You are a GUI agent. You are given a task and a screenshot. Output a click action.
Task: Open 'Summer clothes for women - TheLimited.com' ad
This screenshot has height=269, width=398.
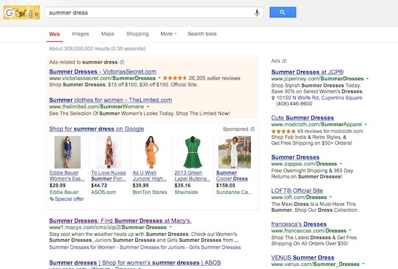click(x=110, y=100)
